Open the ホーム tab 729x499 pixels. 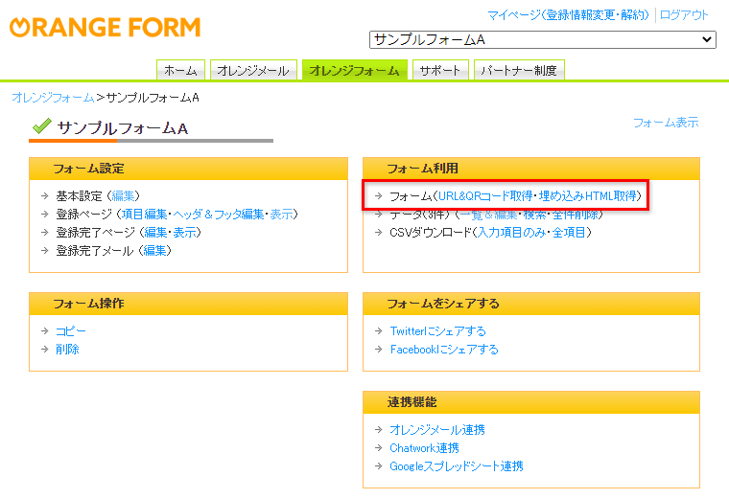pyautogui.click(x=180, y=71)
